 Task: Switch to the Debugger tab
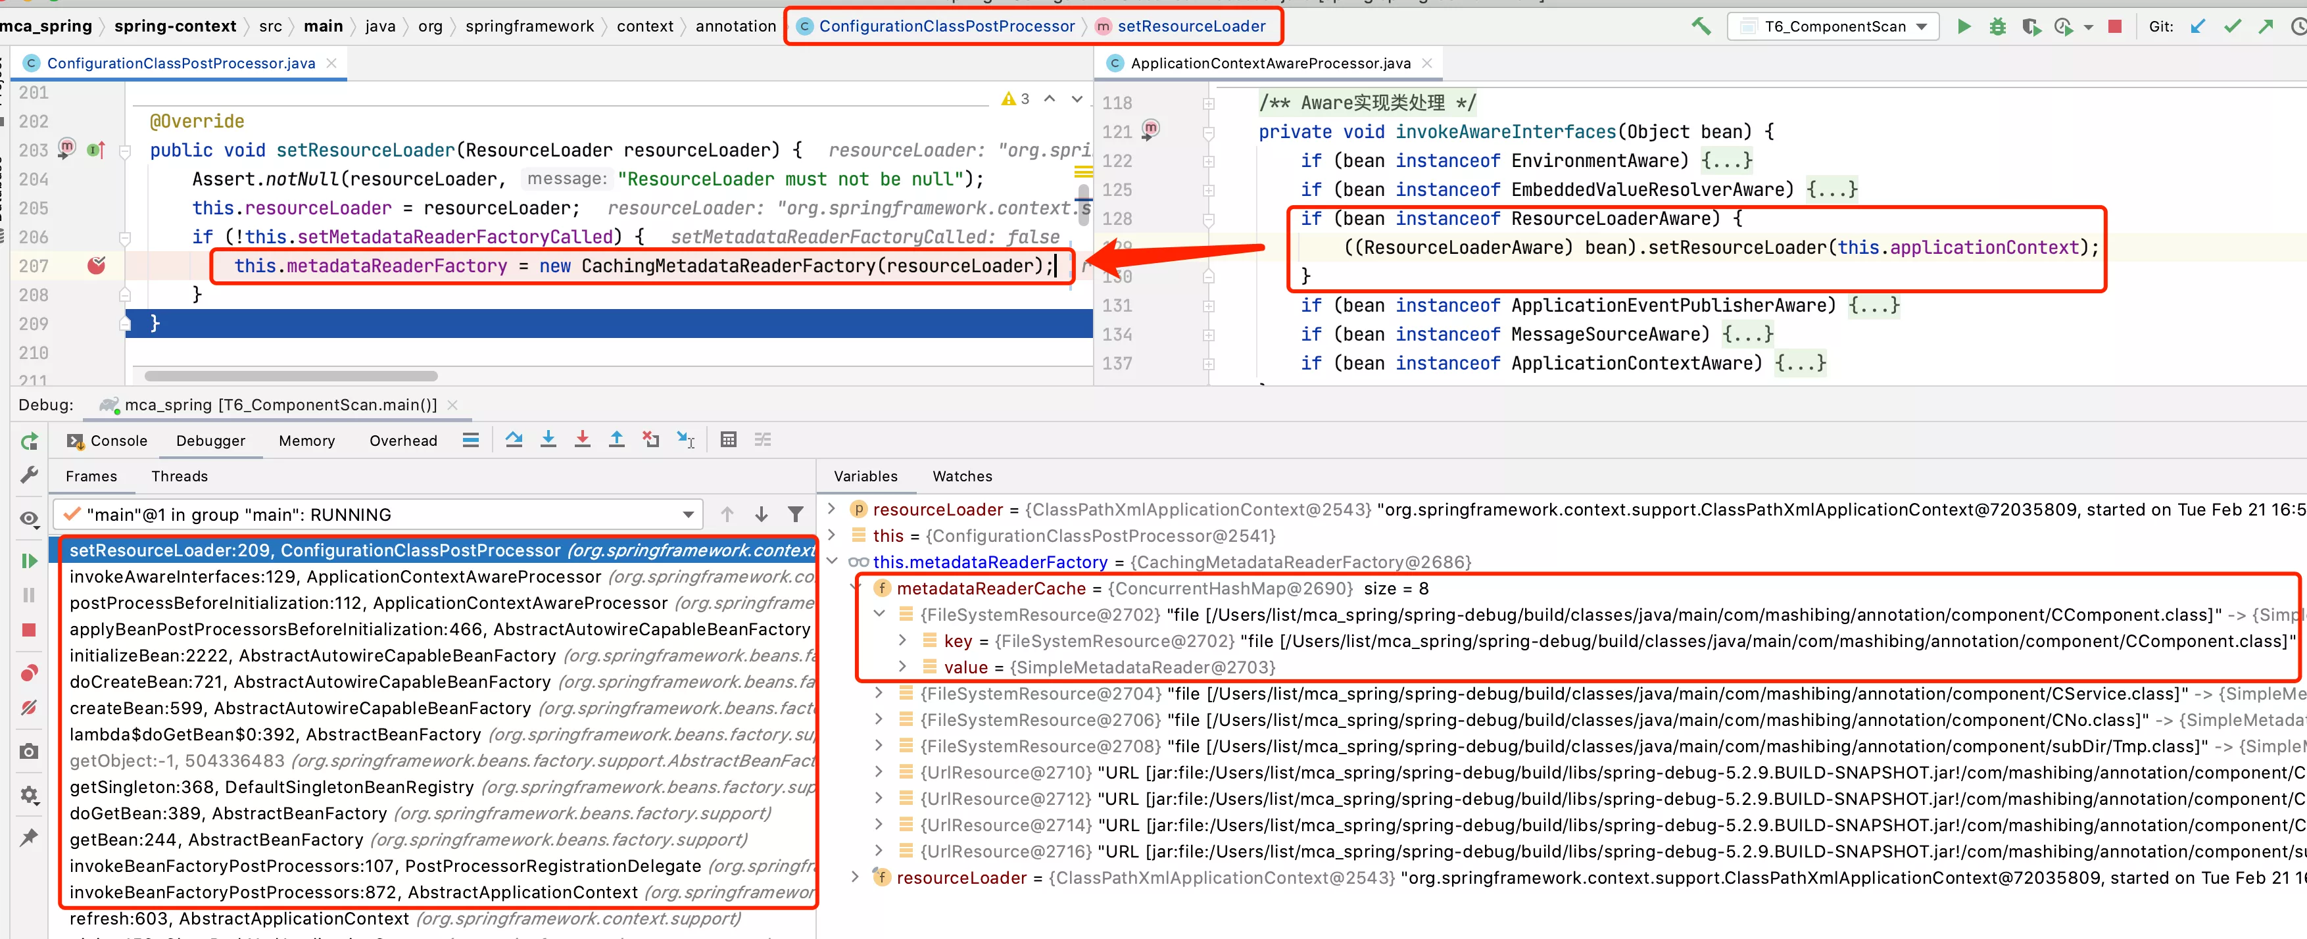pyautogui.click(x=210, y=441)
